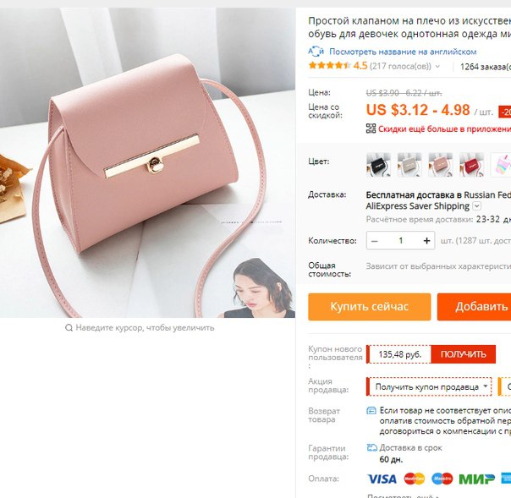
Task: Increase quantity with the plus button
Action: [x=426, y=241]
